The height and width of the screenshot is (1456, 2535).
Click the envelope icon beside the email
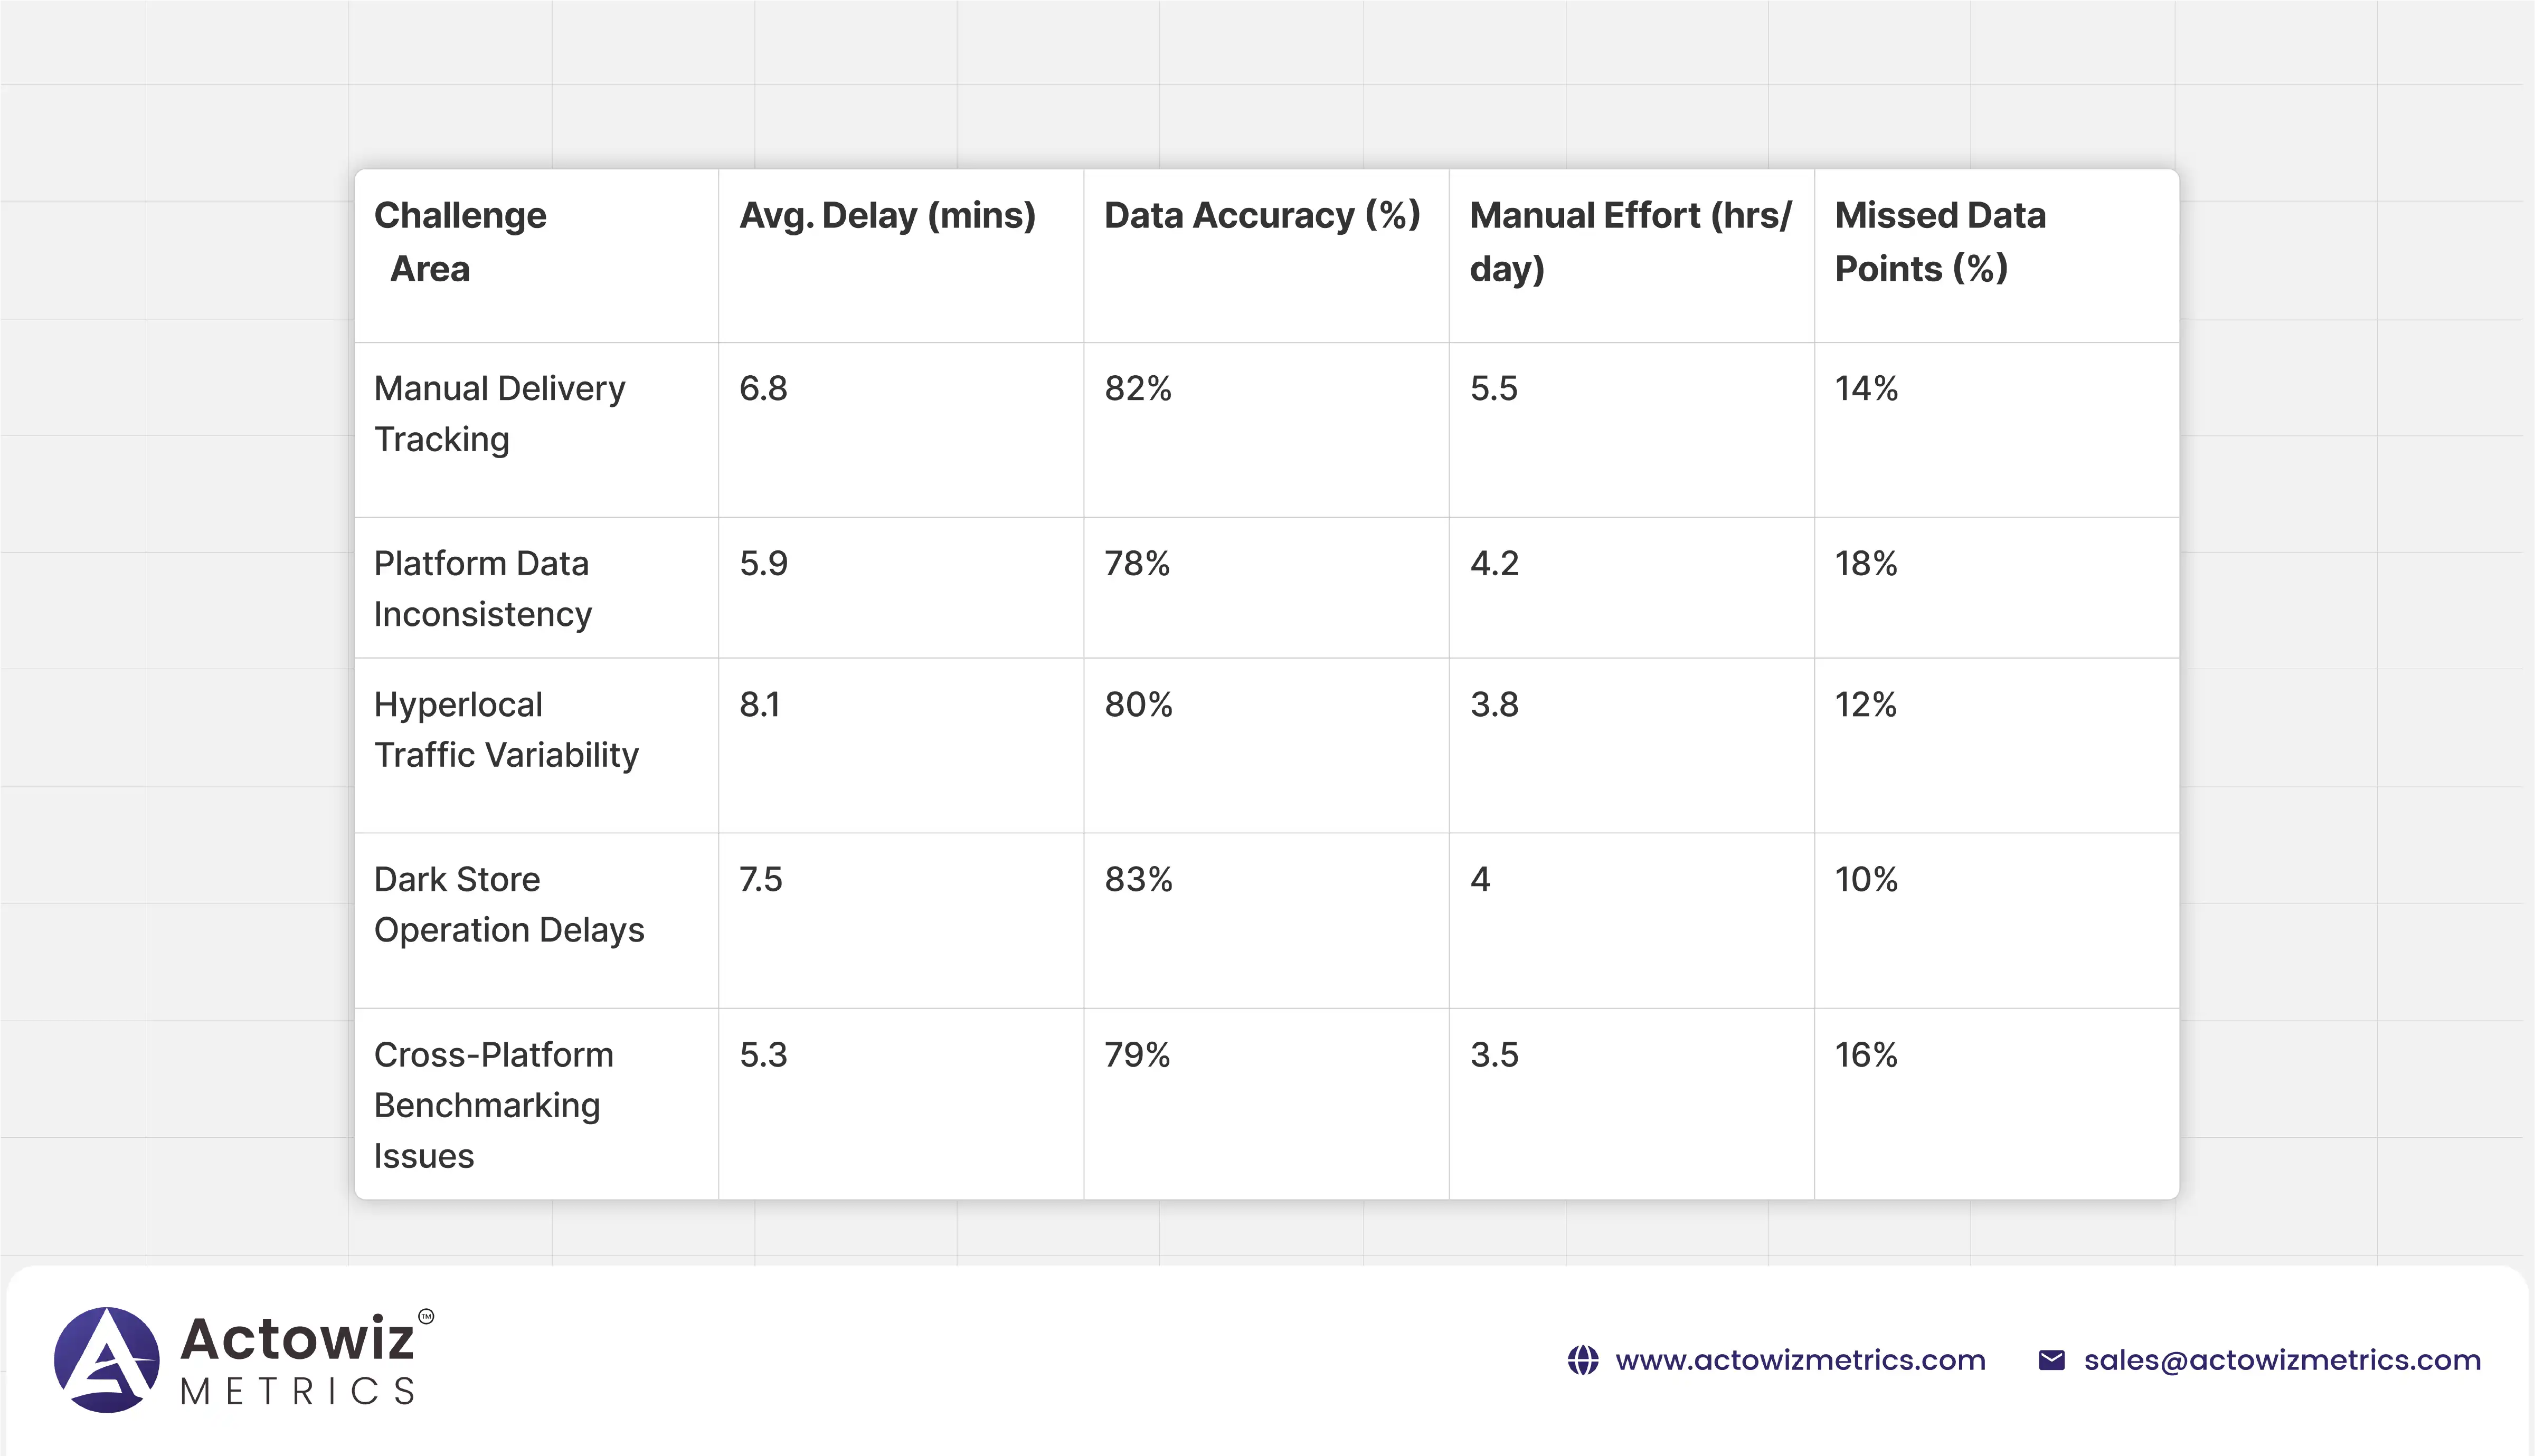click(2051, 1360)
